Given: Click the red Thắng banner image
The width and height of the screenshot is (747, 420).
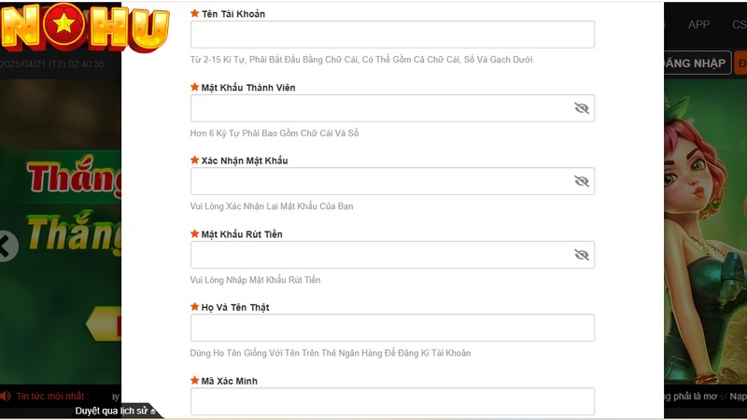Looking at the screenshot, I should [75, 177].
